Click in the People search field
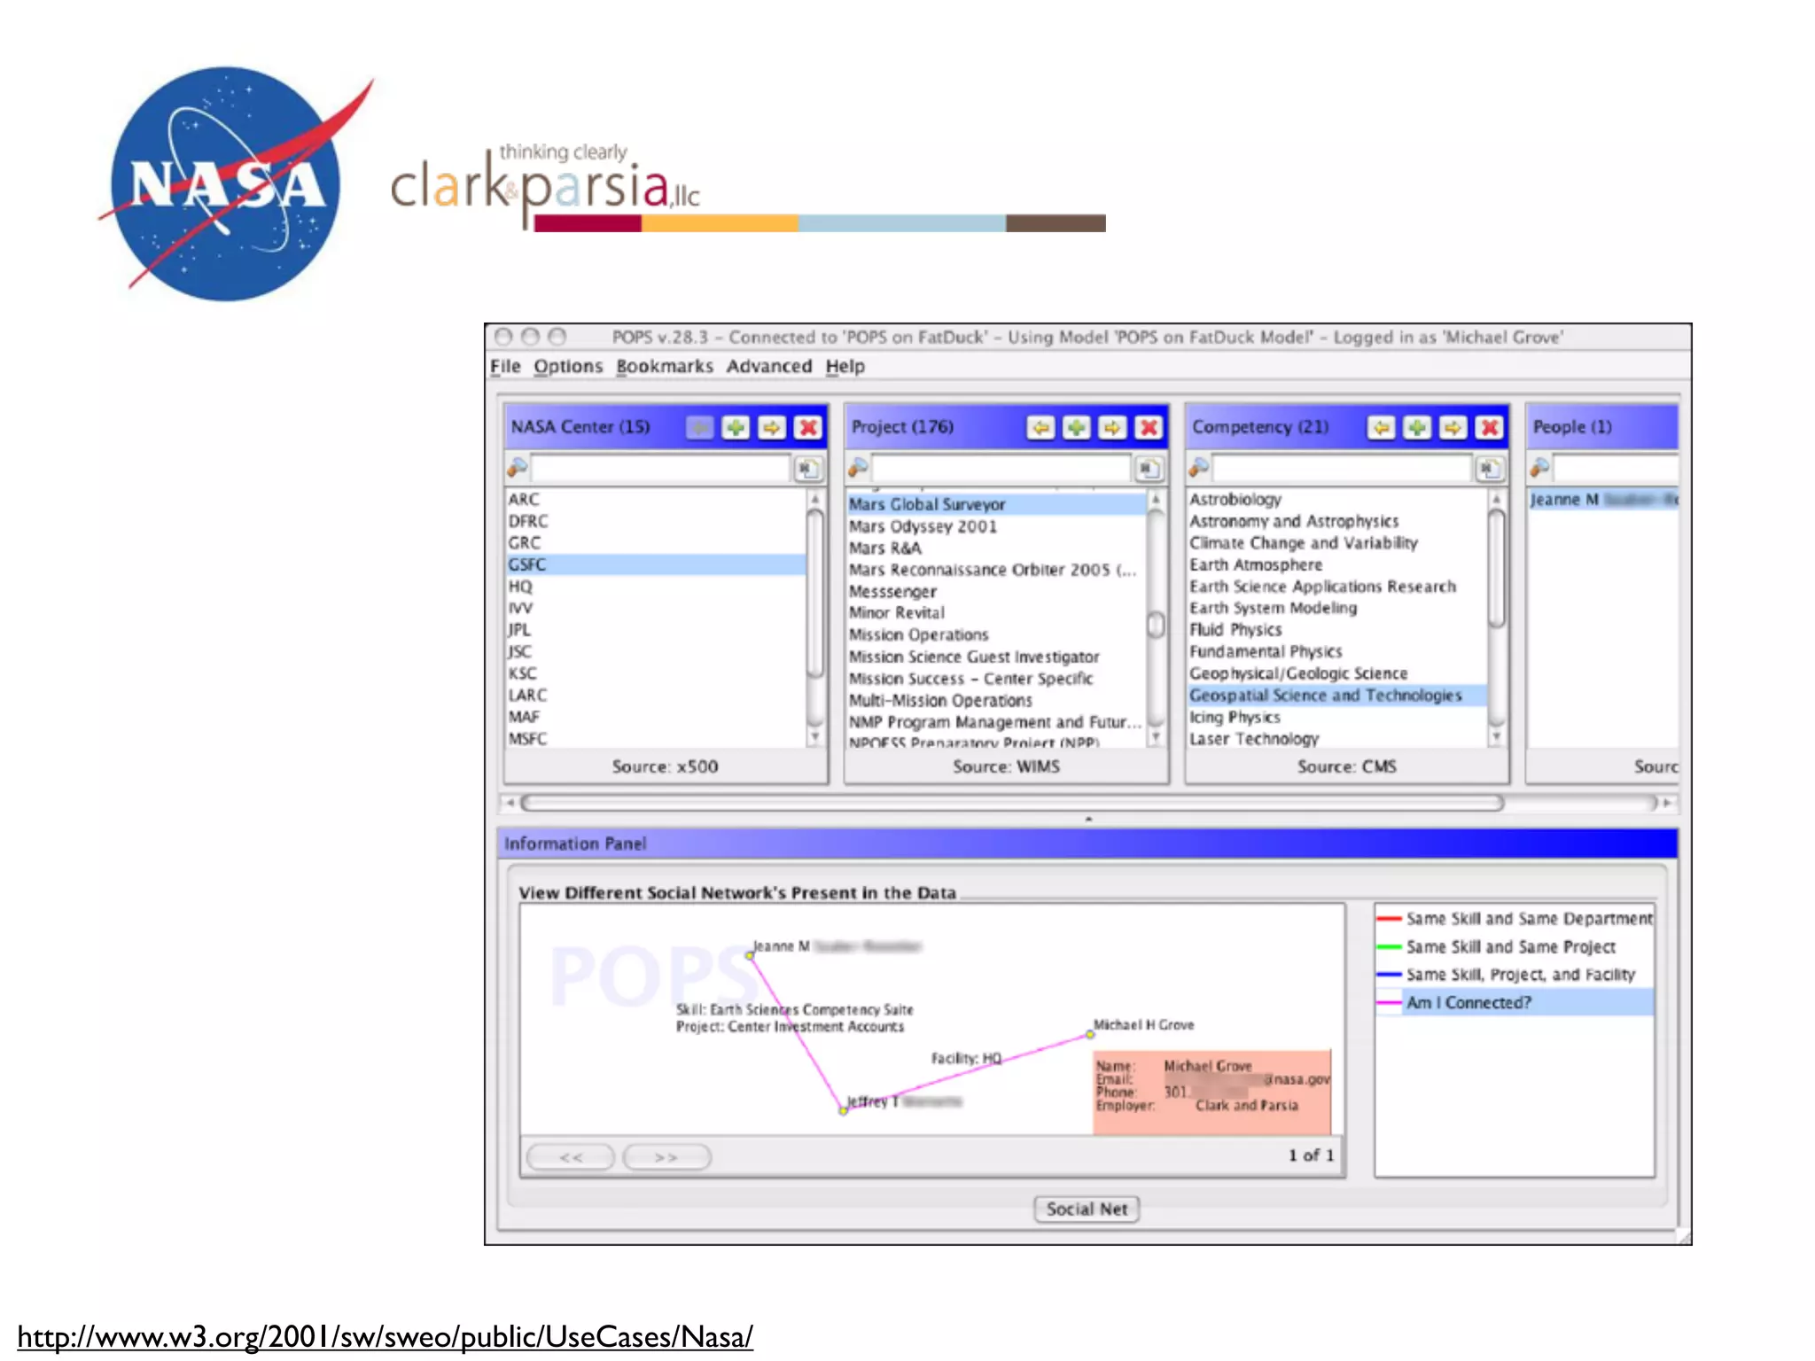Screen dimensions: 1815x1361 pyautogui.click(x=1616, y=469)
